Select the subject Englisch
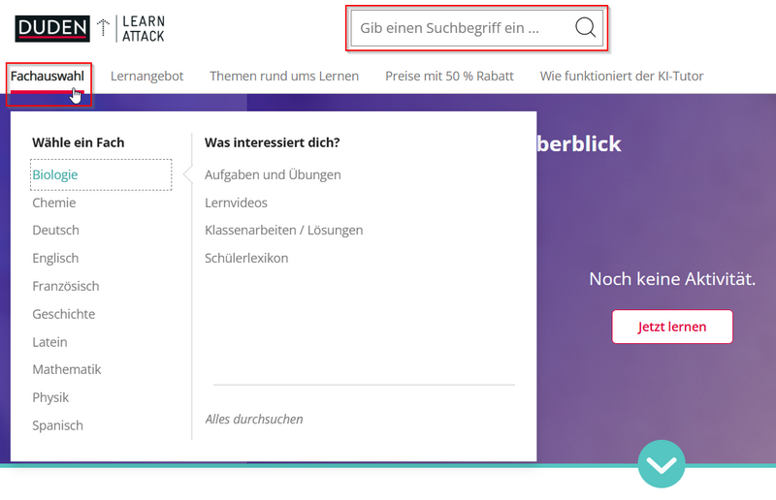The height and width of the screenshot is (500, 776). (x=55, y=258)
